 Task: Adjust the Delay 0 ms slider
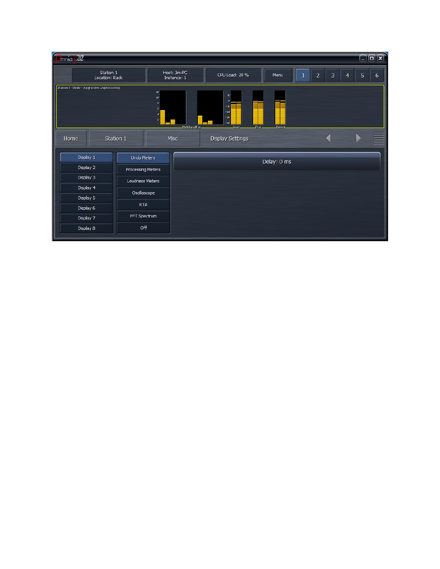pos(277,162)
